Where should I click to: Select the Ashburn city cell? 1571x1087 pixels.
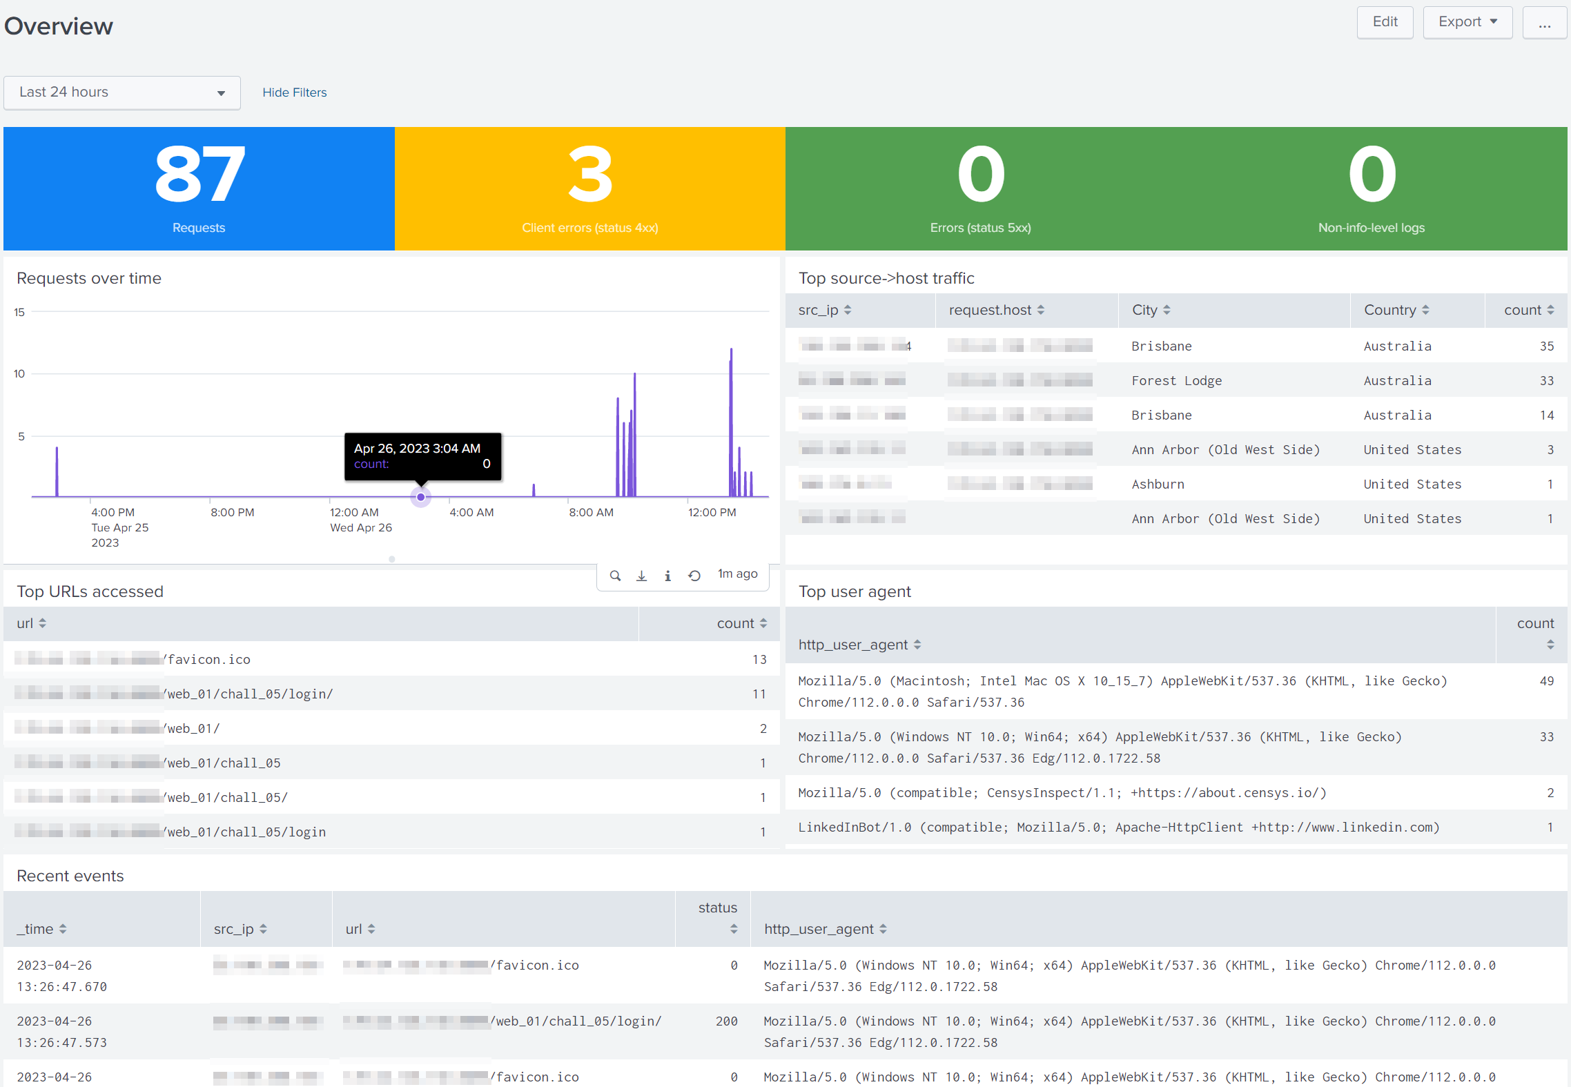pyautogui.click(x=1158, y=484)
